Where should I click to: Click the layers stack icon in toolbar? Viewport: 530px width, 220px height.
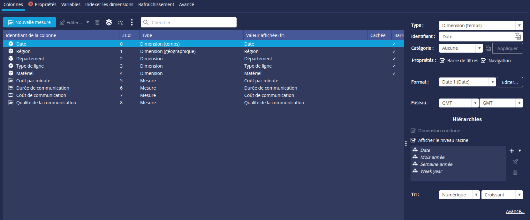tap(109, 22)
